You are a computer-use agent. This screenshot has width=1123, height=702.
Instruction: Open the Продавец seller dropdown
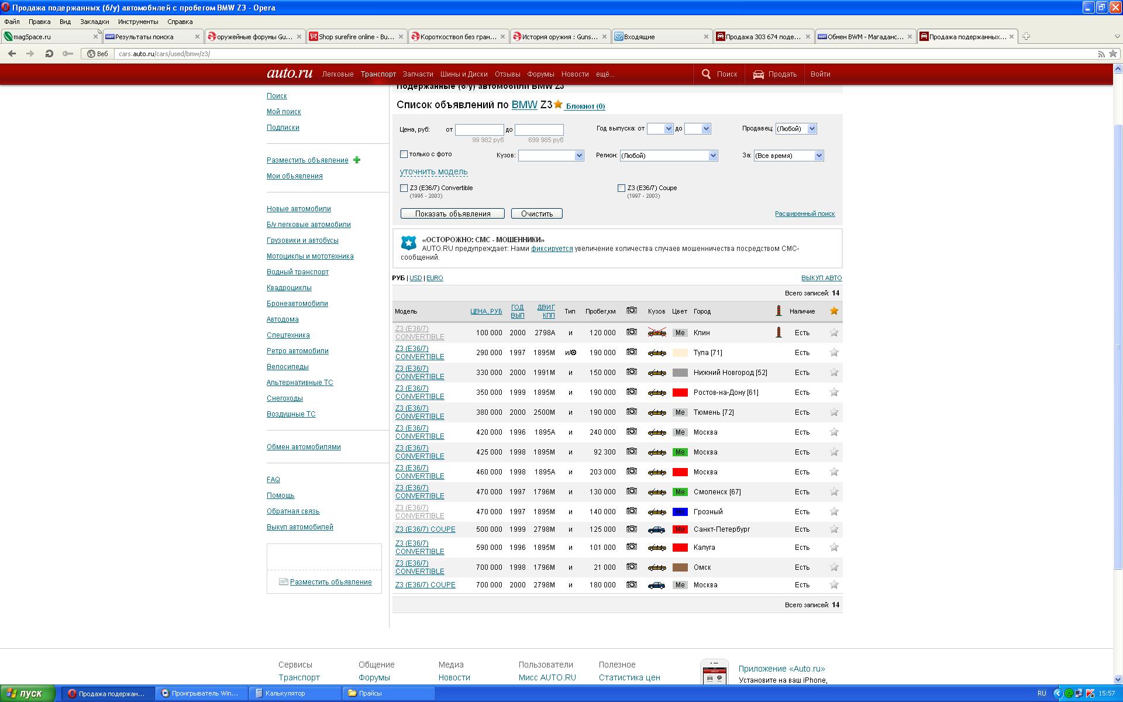(795, 129)
